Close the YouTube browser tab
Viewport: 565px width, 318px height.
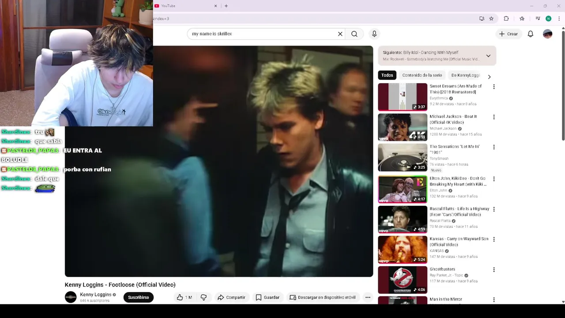point(215,6)
